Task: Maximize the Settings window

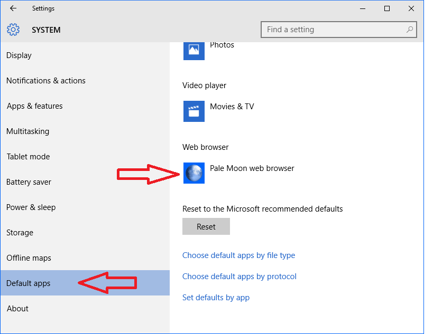Action: pyautogui.click(x=387, y=8)
